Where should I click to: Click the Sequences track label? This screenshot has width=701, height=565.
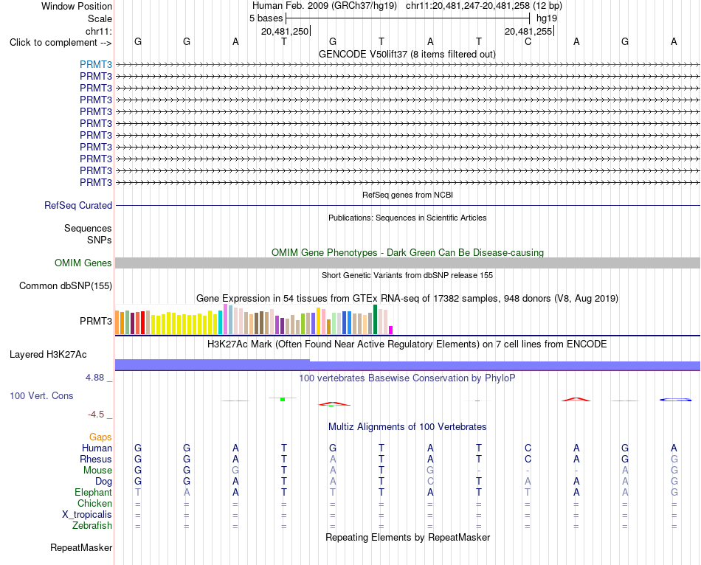(x=88, y=229)
